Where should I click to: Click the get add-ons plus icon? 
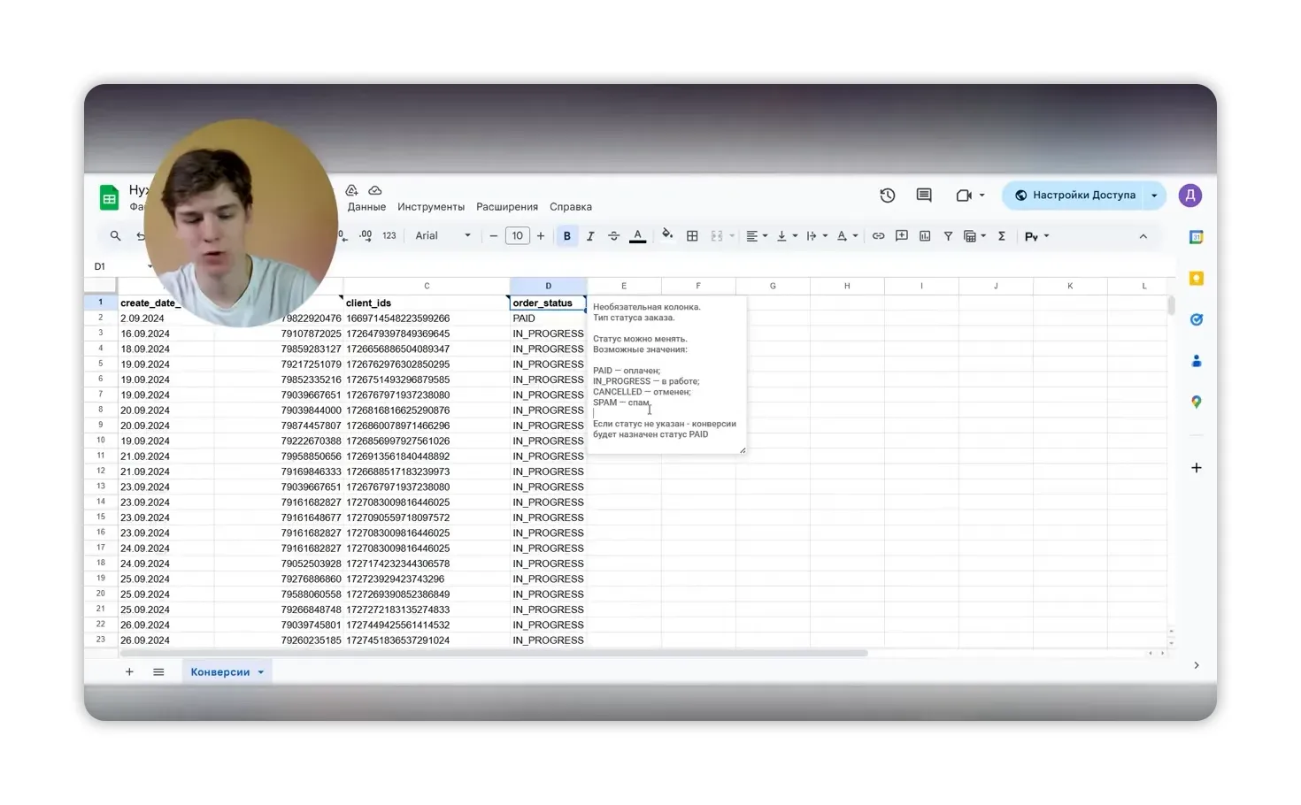coord(1197,468)
